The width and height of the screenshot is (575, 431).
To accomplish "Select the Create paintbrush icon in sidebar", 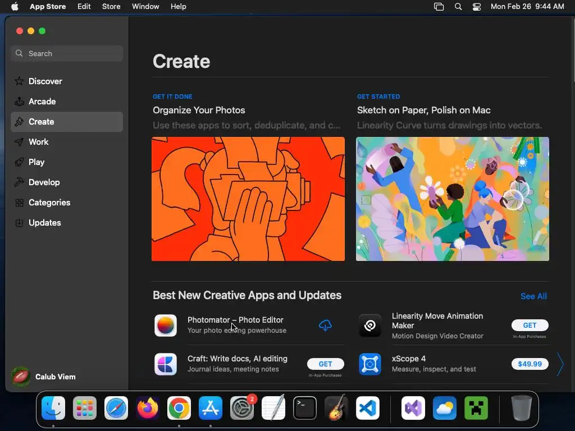I will click(x=19, y=122).
